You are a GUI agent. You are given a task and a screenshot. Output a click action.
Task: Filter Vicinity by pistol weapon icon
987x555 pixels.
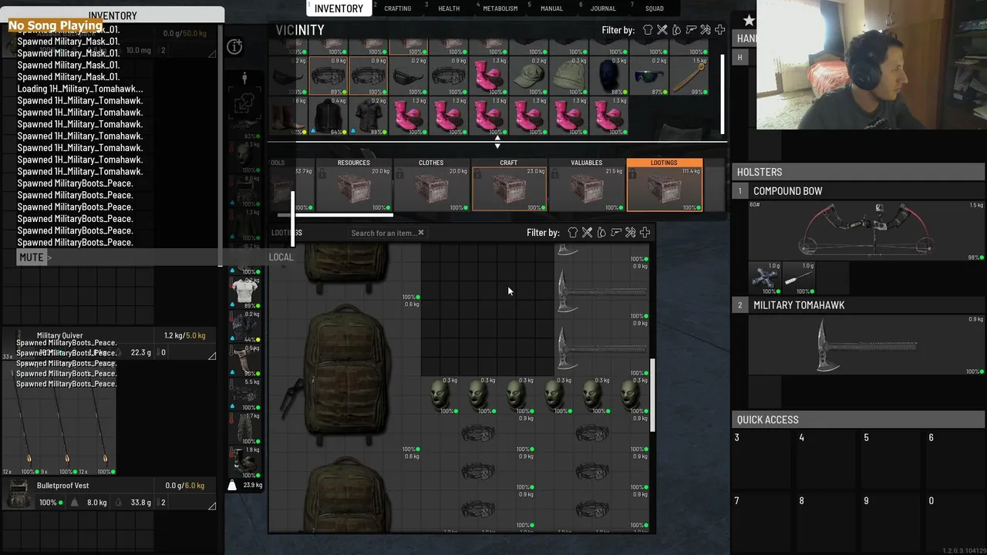(691, 30)
